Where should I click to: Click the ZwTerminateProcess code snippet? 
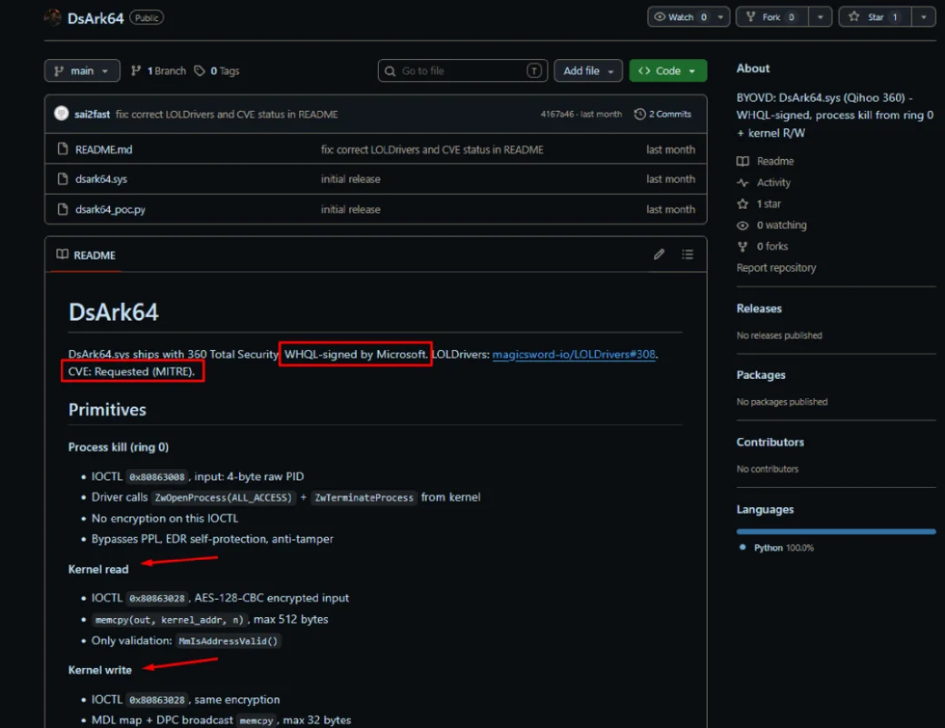pyautogui.click(x=364, y=498)
